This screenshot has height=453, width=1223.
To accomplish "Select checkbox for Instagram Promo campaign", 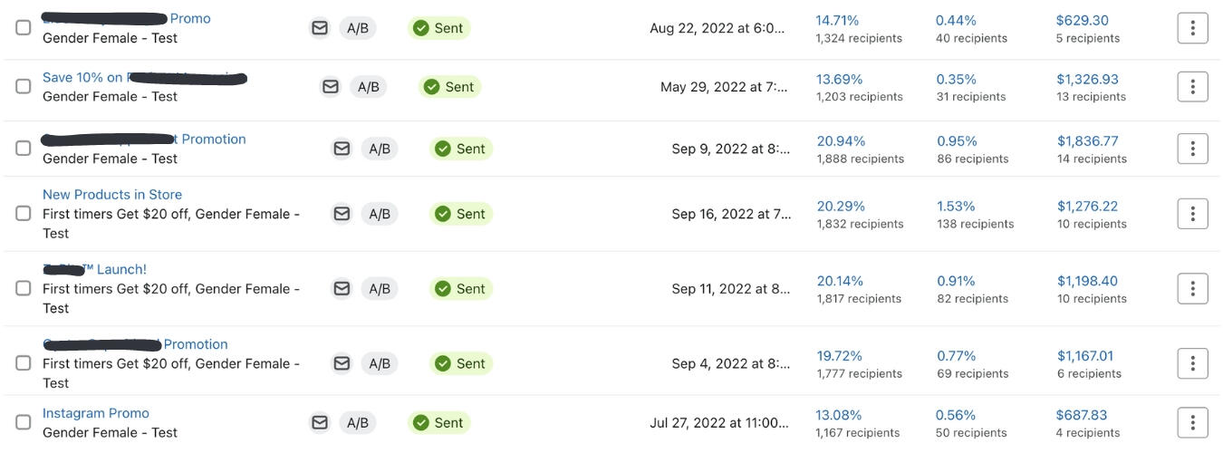I will (x=24, y=422).
